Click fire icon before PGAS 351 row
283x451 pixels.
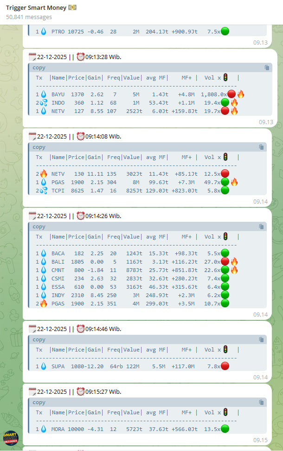pos(44,304)
